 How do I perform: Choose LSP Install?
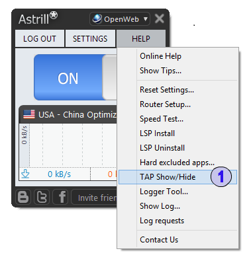[x=157, y=133]
